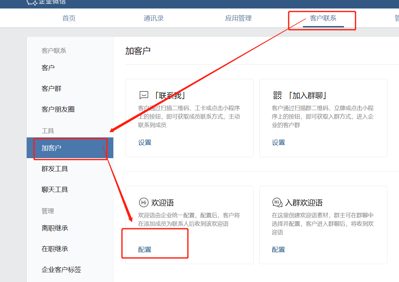Screen dimensions: 399x282
Task: Click the 客户联系 sidebar section label
Action: pos(54,51)
